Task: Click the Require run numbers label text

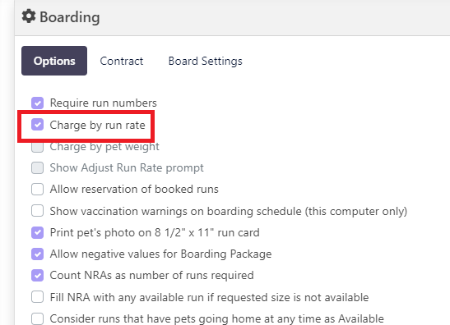Action: [104, 103]
